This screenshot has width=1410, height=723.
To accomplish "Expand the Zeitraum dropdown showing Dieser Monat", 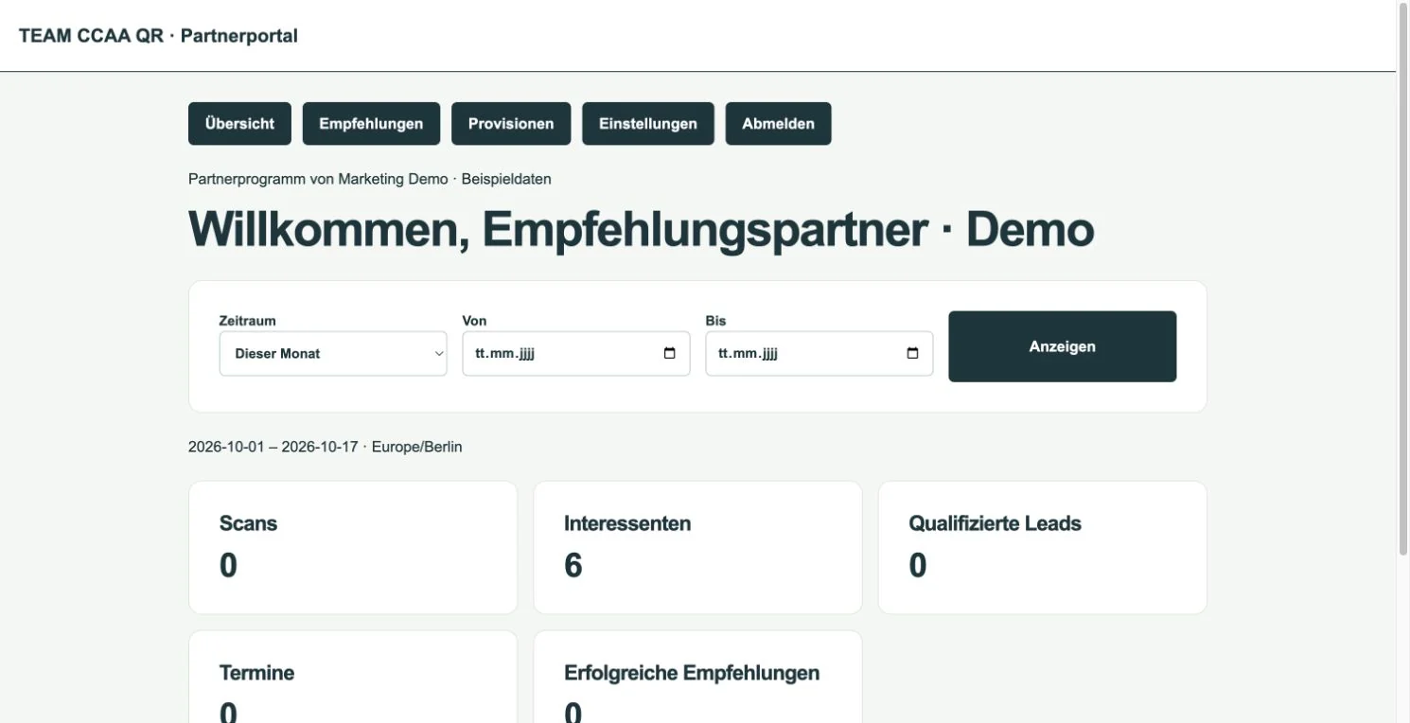I will (x=333, y=354).
